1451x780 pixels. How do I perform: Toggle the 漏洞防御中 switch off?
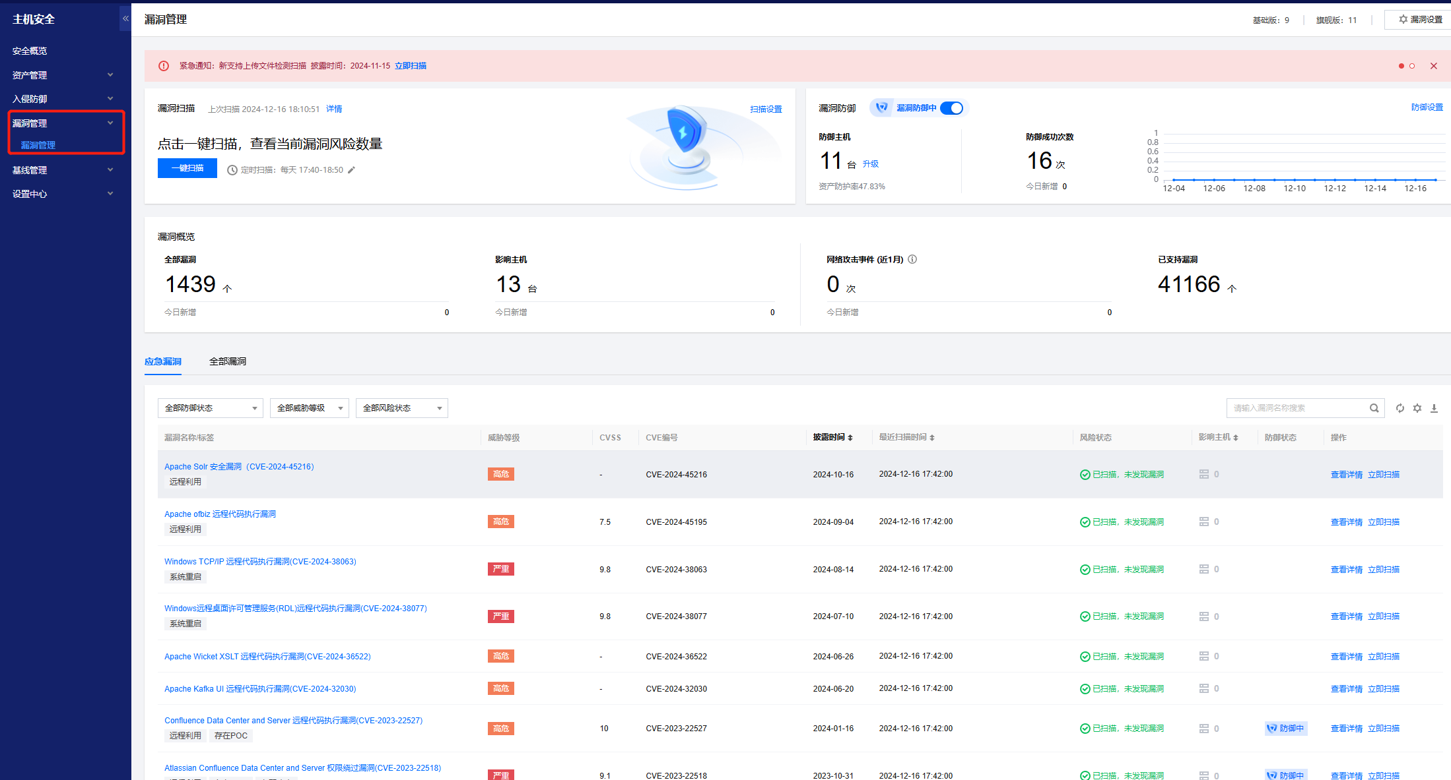pyautogui.click(x=951, y=108)
